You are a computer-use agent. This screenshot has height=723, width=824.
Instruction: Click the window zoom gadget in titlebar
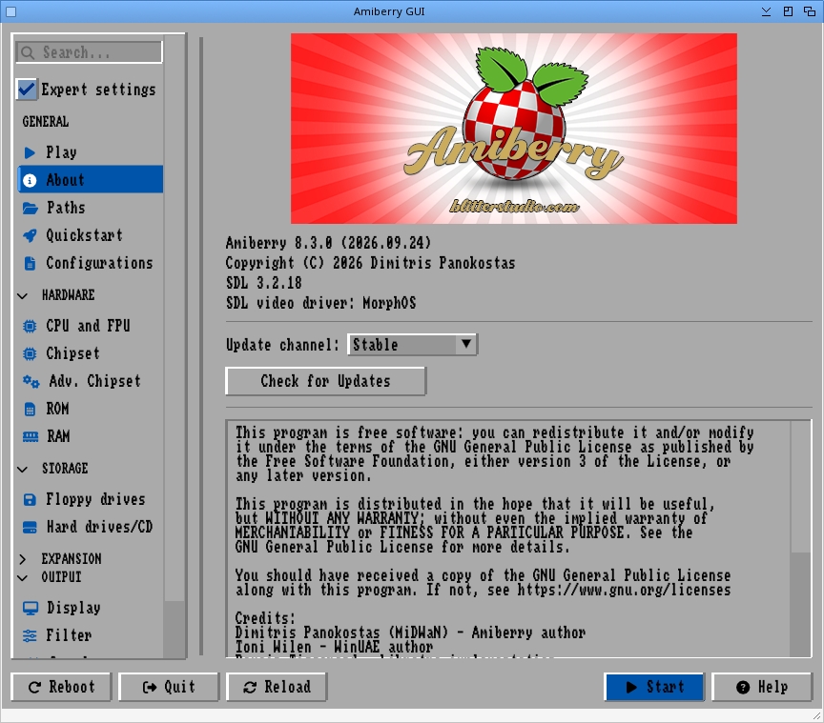coord(788,11)
